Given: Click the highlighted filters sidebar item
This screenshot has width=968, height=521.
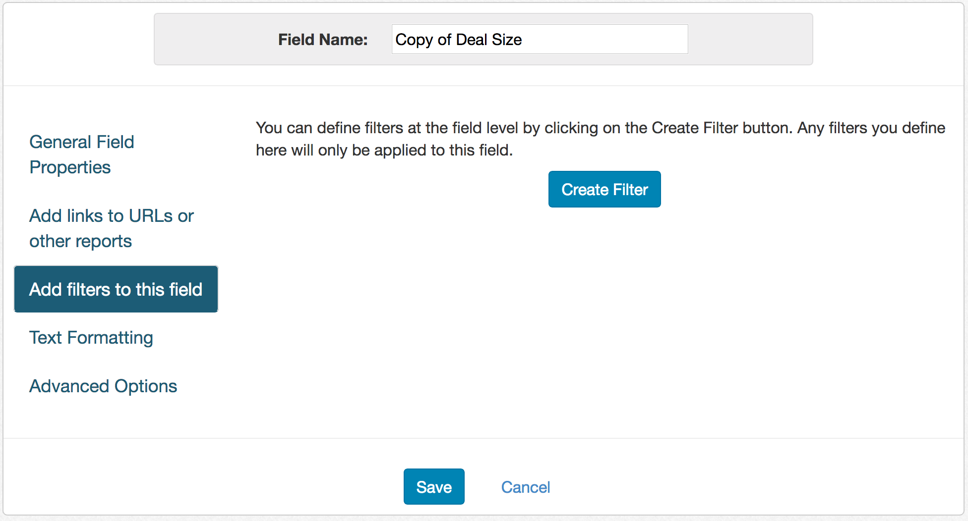Looking at the screenshot, I should (x=116, y=289).
